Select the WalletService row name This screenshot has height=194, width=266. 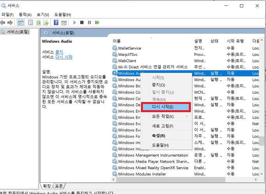tap(129, 48)
